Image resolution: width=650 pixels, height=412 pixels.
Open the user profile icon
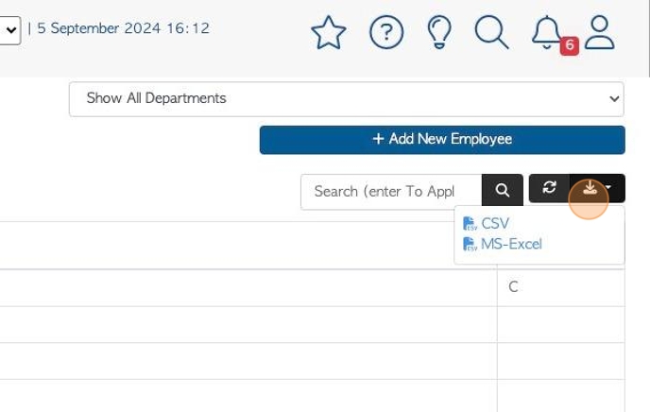point(599,33)
